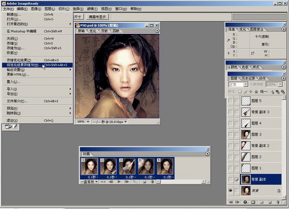Create a new layer in 图层 panel
Viewport: 289px width, 209px height.
270,202
